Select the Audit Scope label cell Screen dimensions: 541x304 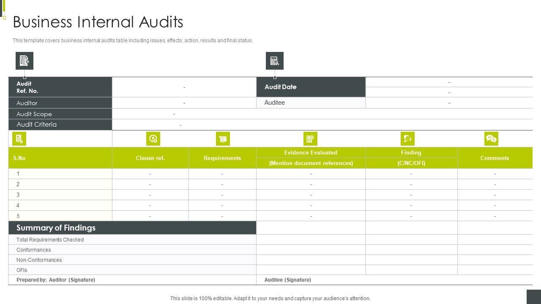[60, 114]
